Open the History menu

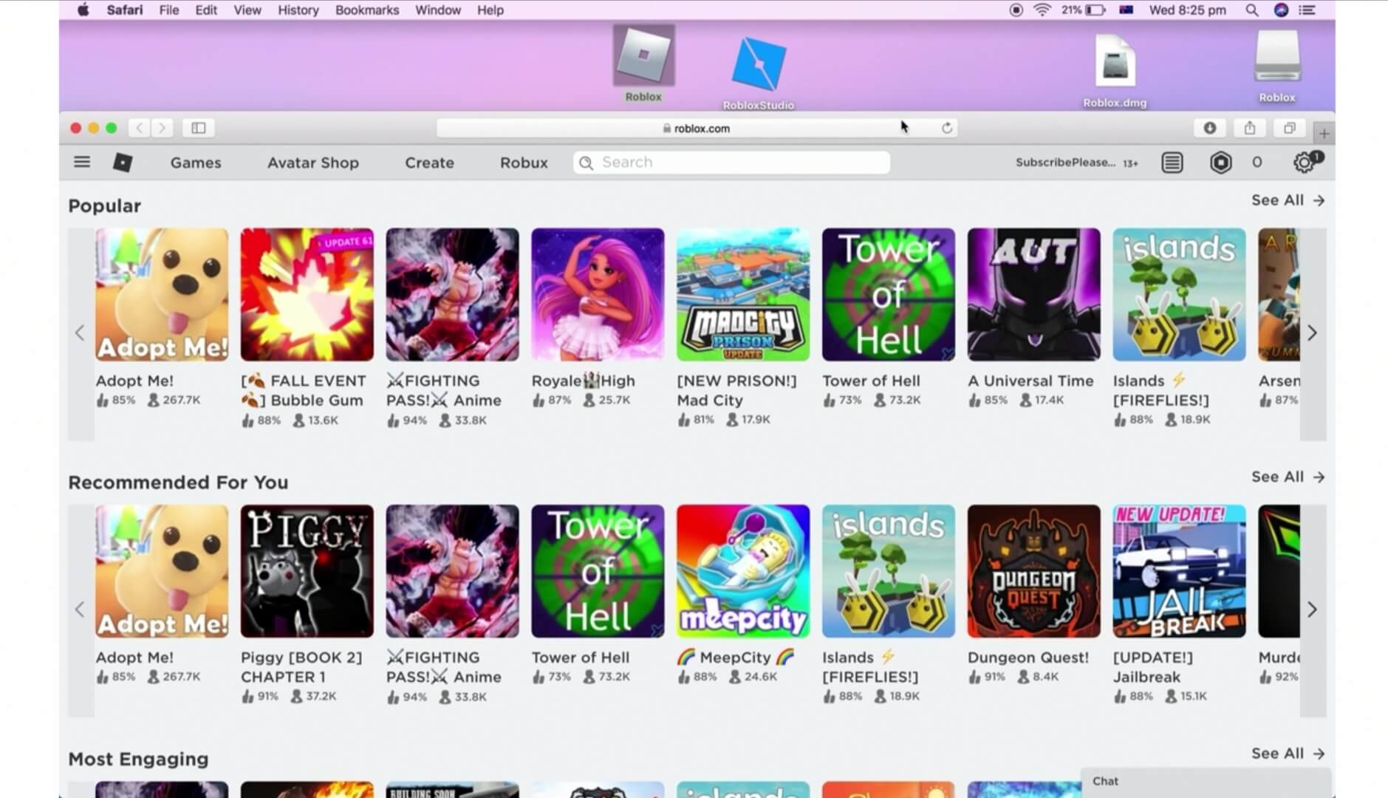[298, 10]
